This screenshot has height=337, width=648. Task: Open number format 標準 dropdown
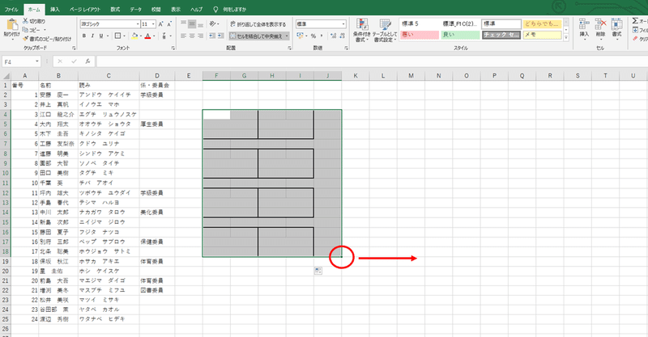(x=343, y=24)
